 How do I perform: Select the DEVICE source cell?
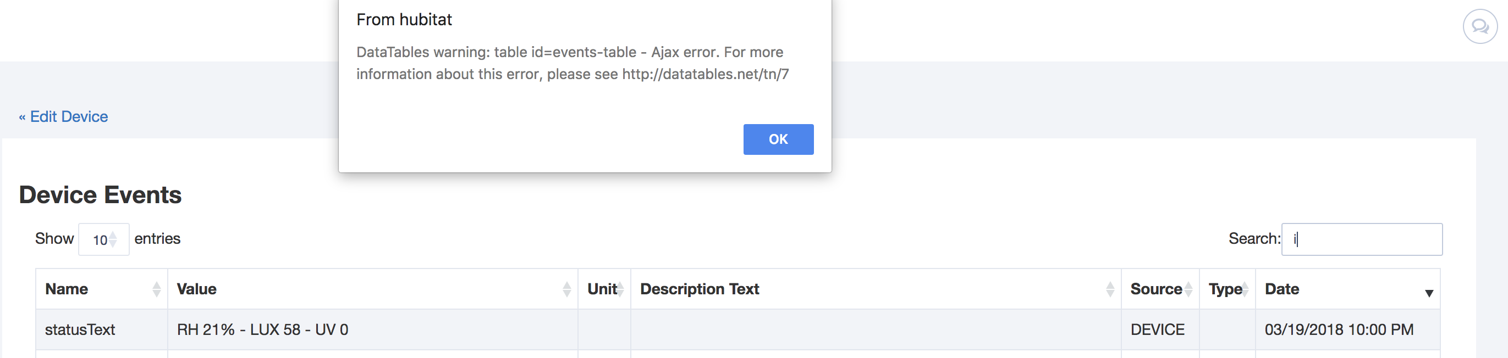pyautogui.click(x=1160, y=330)
